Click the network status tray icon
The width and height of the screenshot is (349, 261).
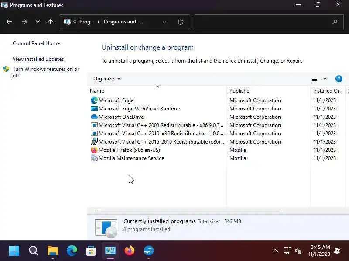click(287, 251)
